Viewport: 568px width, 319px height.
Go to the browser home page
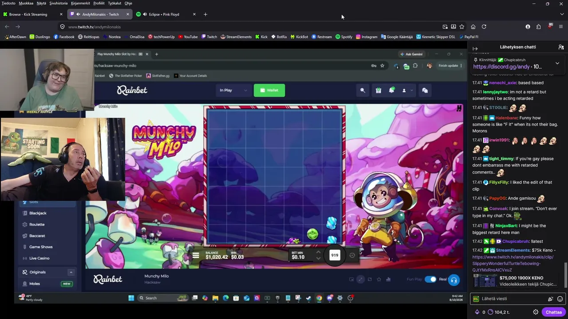[473, 27]
